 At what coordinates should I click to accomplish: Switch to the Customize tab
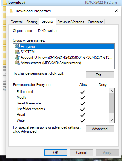click(95, 22)
